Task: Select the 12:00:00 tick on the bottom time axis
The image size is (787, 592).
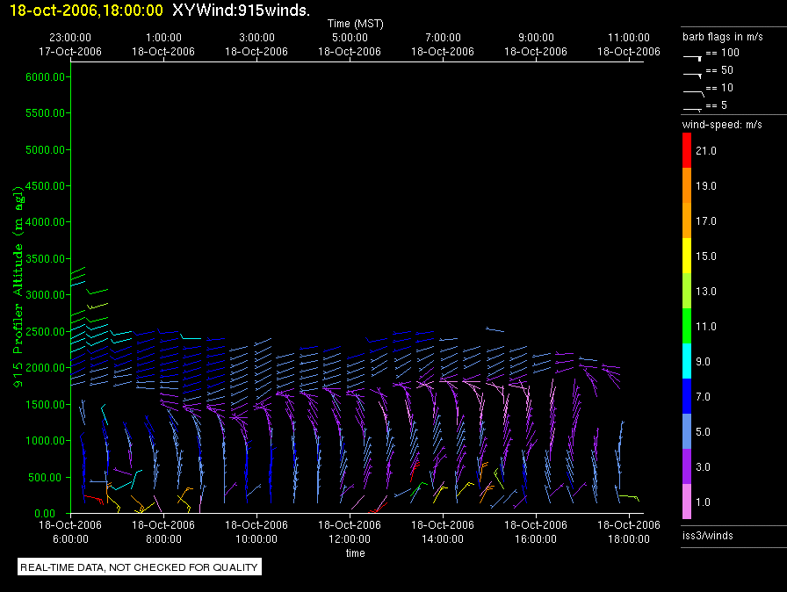Action: (x=350, y=530)
